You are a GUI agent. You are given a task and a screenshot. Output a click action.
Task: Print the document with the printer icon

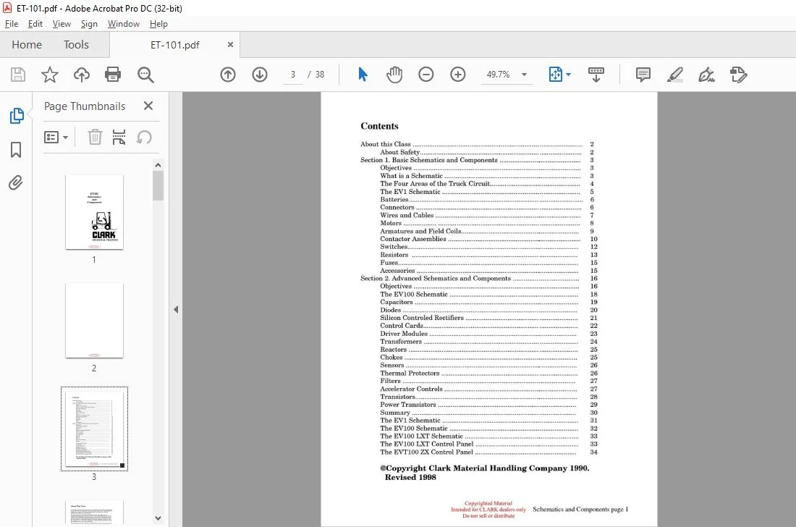click(x=113, y=75)
